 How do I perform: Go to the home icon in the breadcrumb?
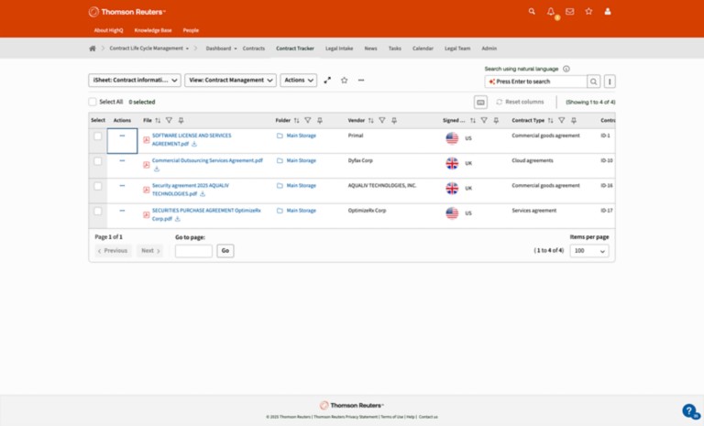93,49
